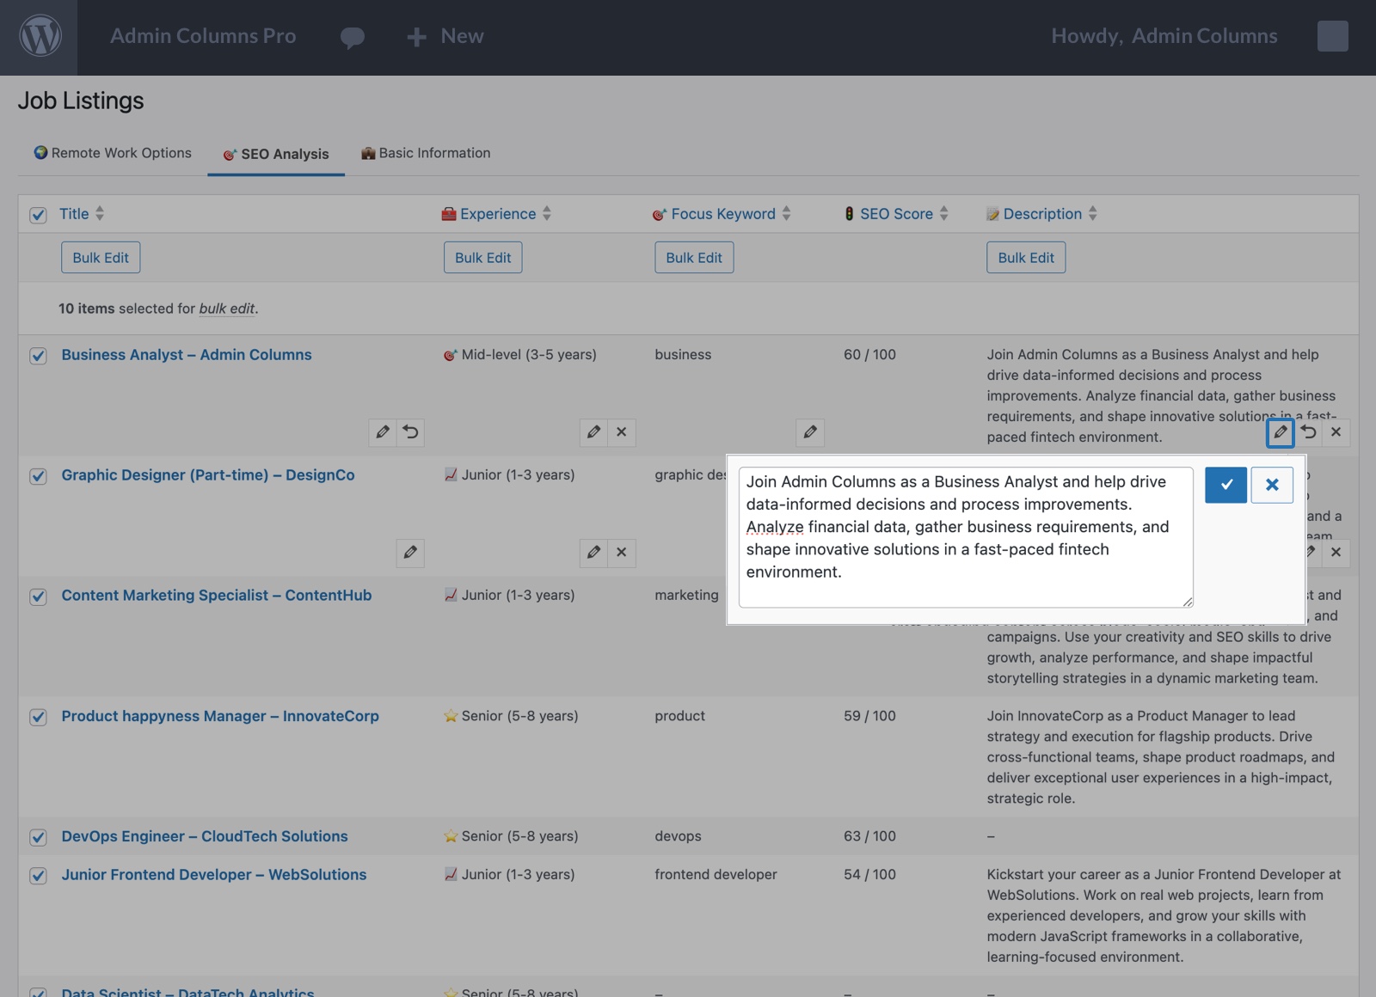Clear Experience value for Business Analyst row
The height and width of the screenshot is (997, 1376).
(x=622, y=432)
